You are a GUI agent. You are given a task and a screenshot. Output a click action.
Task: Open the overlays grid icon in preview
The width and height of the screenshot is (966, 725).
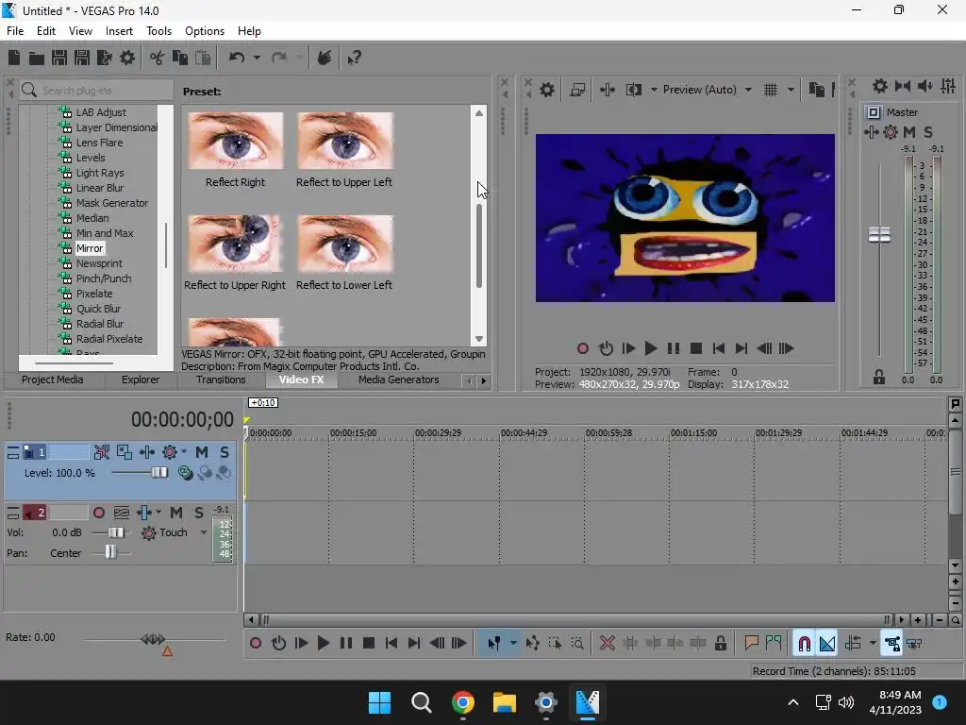pyautogui.click(x=771, y=90)
